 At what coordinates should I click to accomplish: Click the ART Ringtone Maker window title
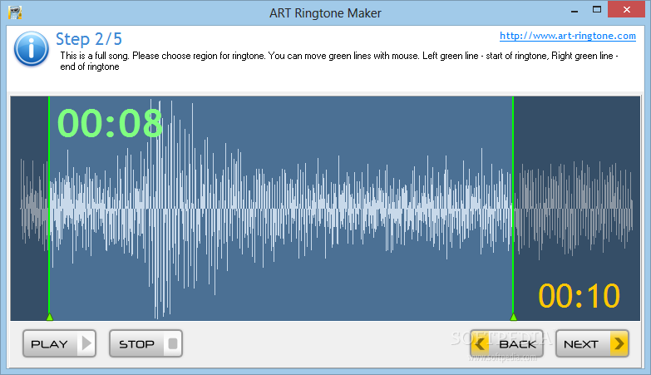(x=325, y=13)
